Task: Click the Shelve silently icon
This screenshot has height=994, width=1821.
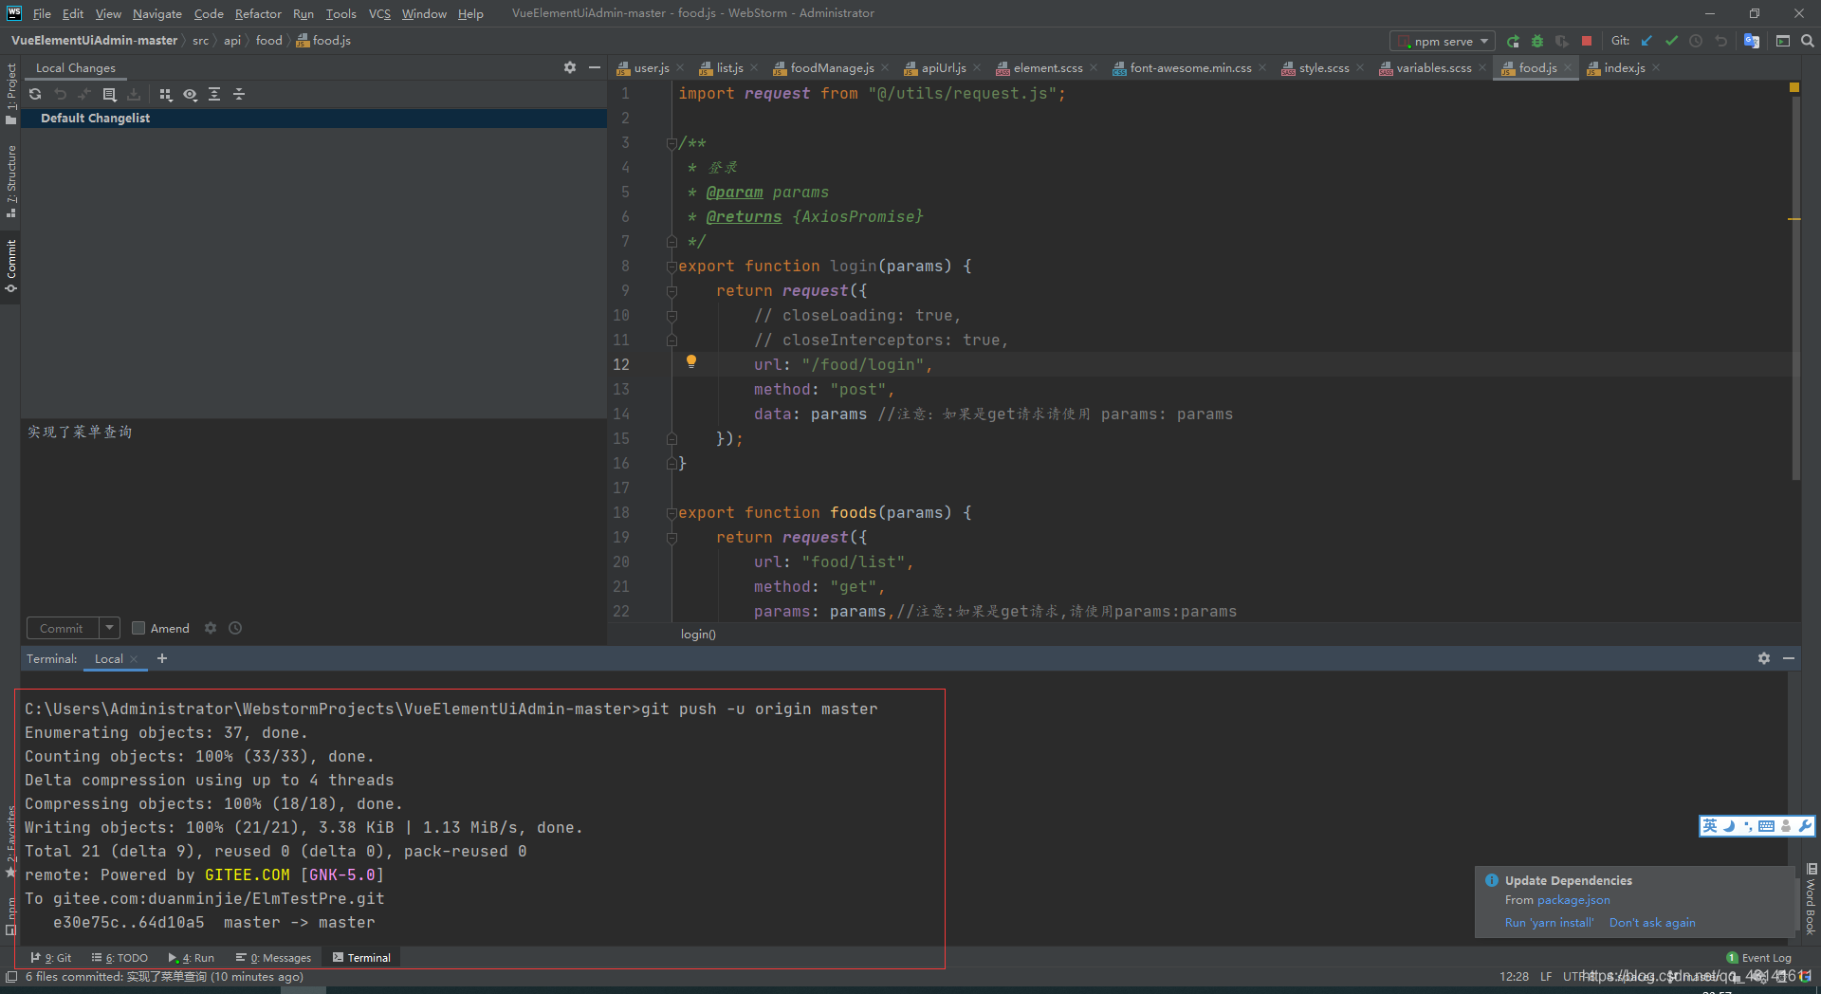Action: (x=134, y=94)
